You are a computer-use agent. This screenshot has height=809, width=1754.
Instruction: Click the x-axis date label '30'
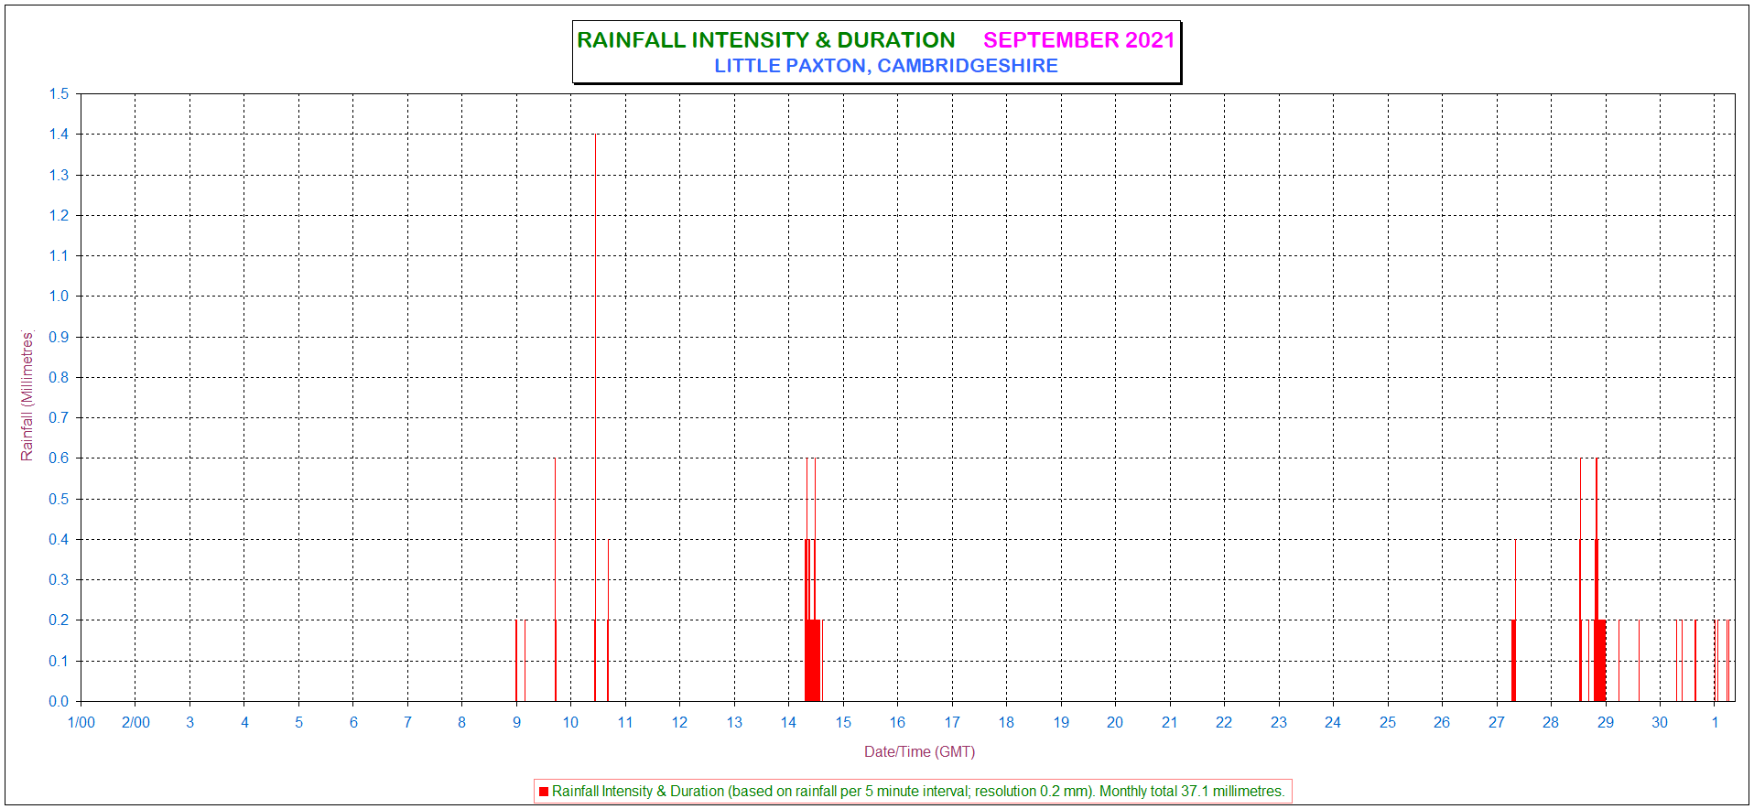pyautogui.click(x=1660, y=722)
